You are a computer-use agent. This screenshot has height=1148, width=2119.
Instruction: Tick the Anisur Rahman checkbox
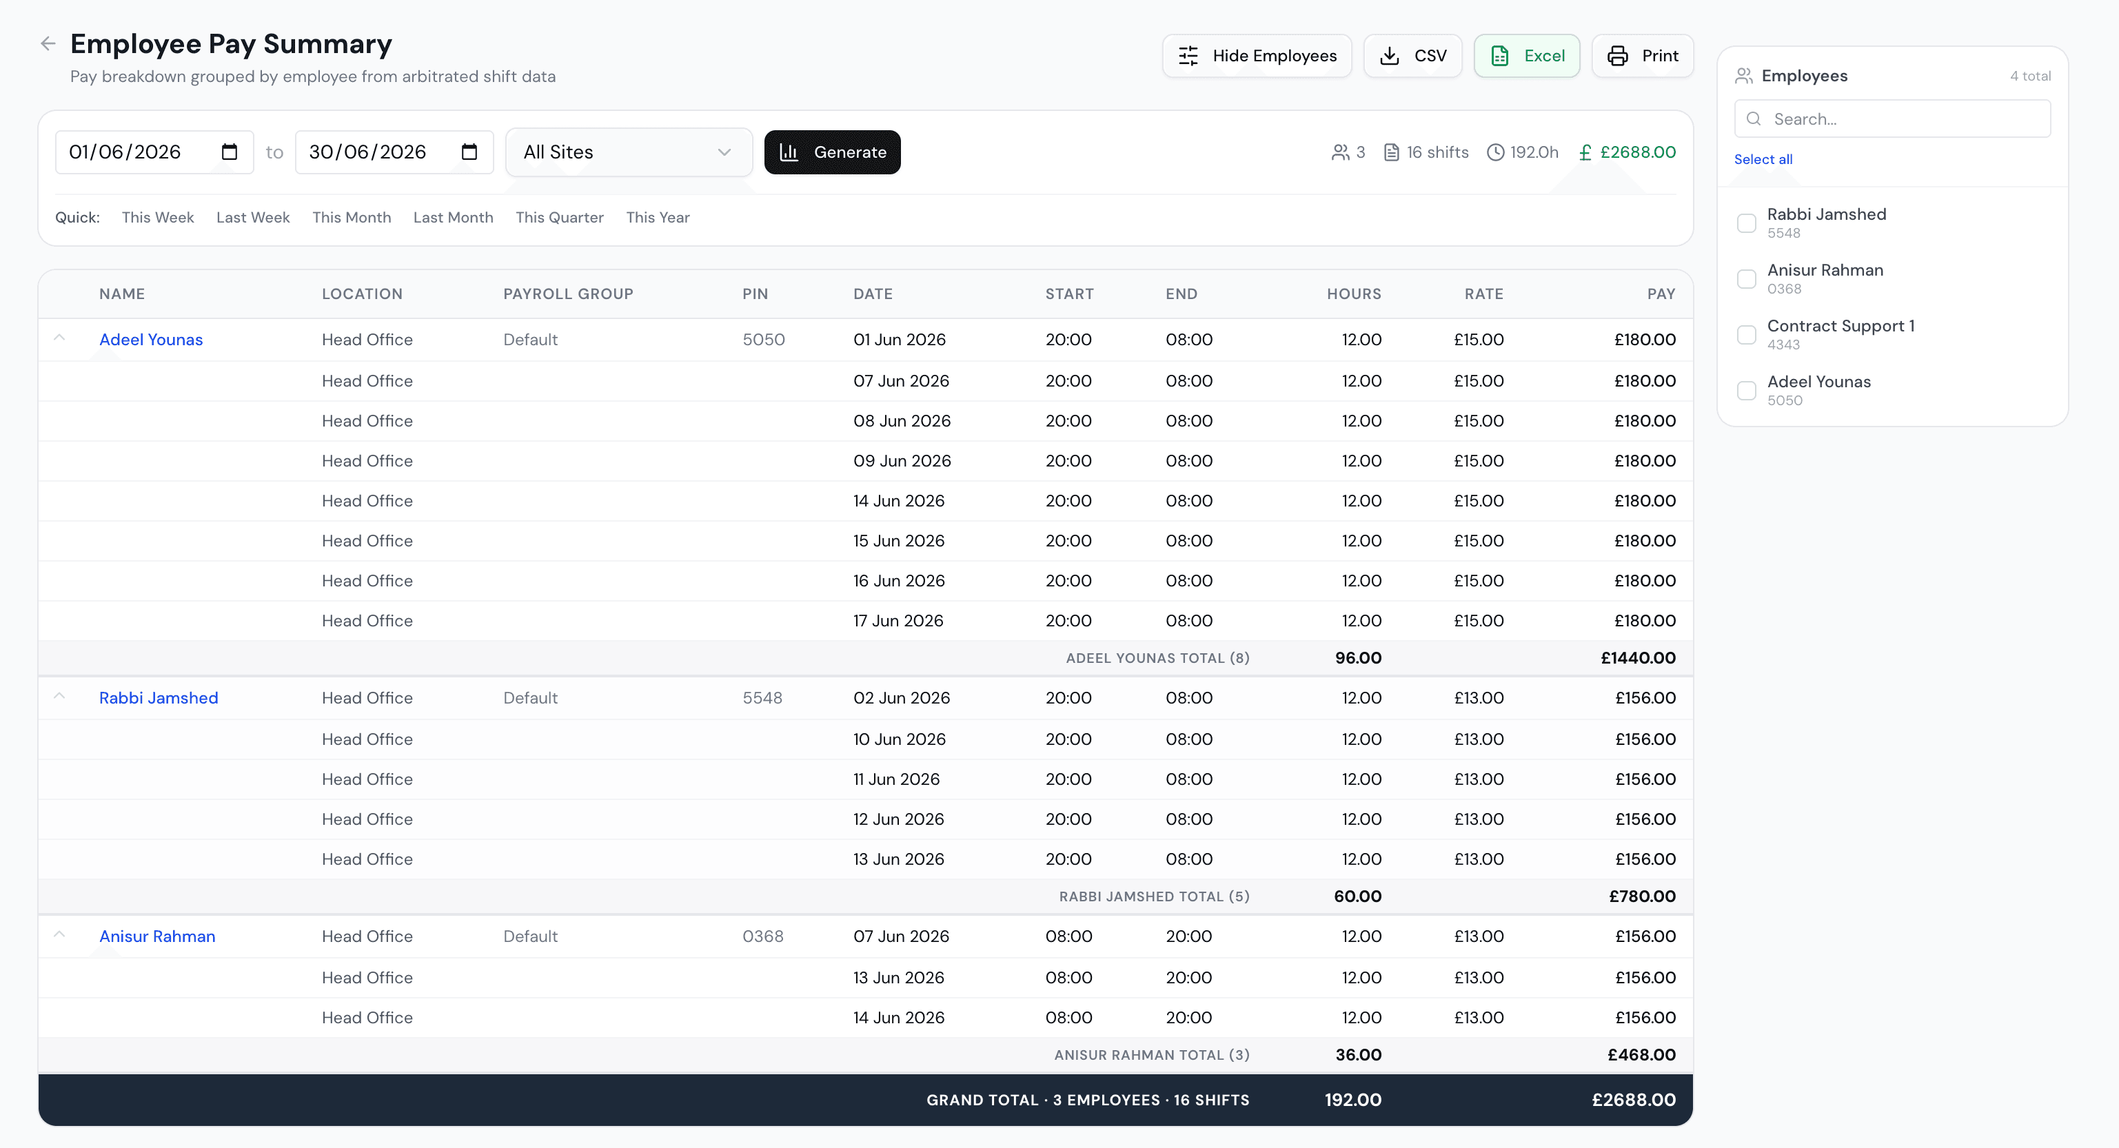[1746, 279]
